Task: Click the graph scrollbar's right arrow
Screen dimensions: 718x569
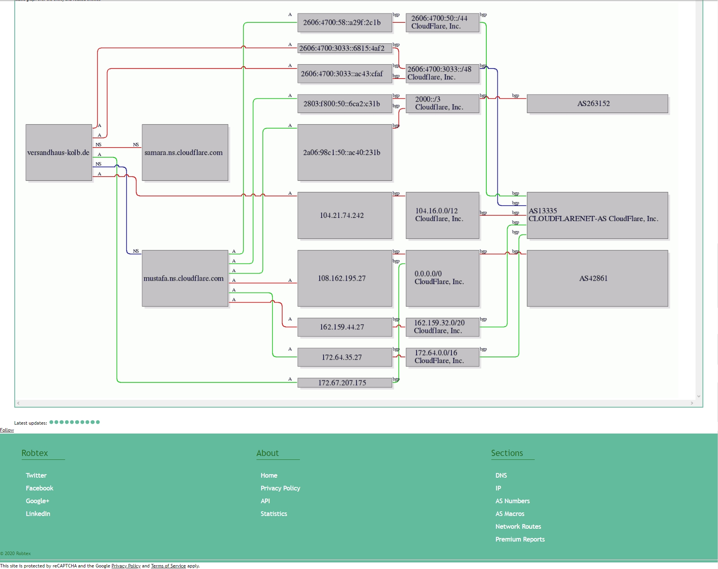Action: 692,403
